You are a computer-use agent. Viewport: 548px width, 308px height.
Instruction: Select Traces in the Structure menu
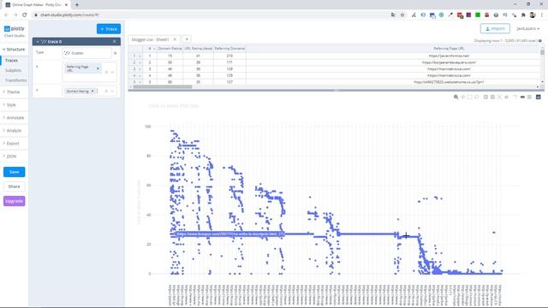[11, 61]
